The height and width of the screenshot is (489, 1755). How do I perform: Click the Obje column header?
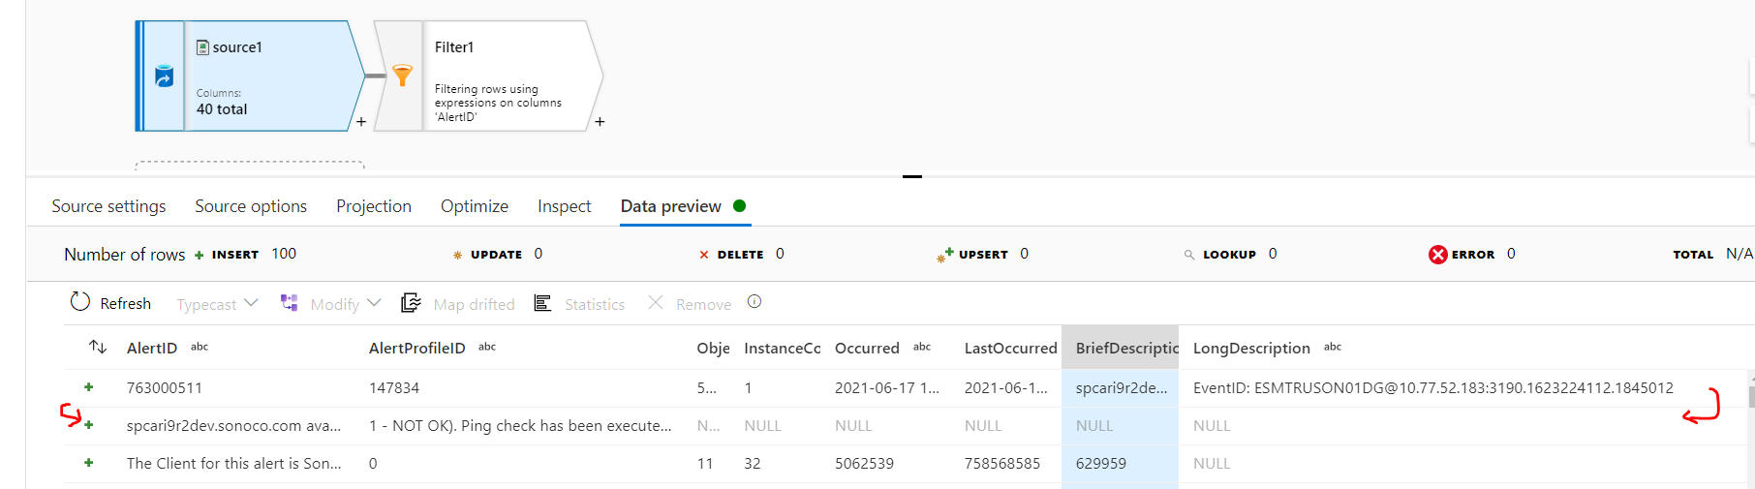point(713,348)
